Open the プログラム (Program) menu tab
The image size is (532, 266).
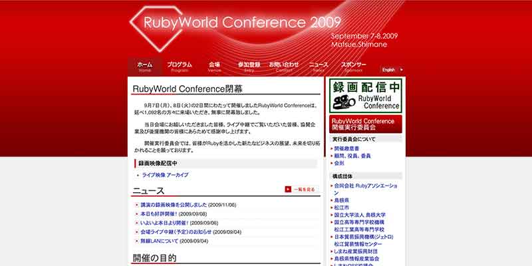(180, 67)
